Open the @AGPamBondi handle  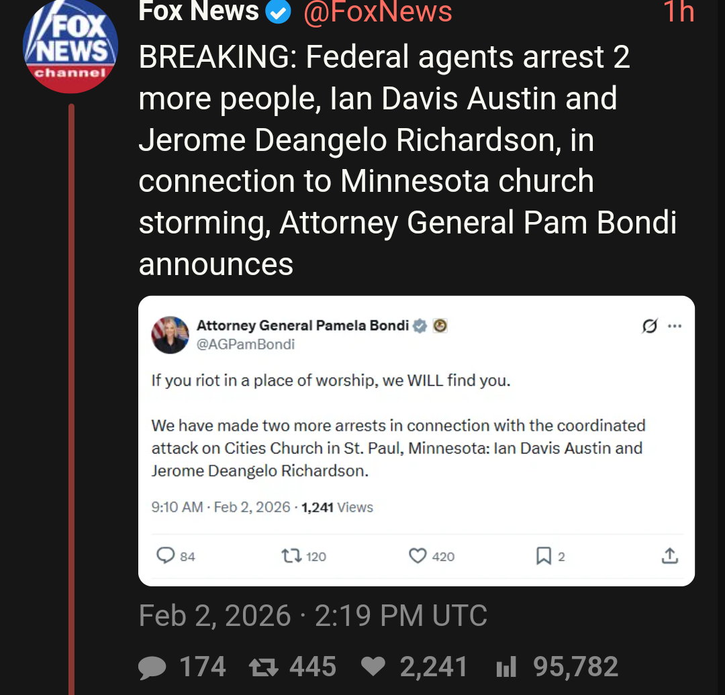(x=246, y=344)
